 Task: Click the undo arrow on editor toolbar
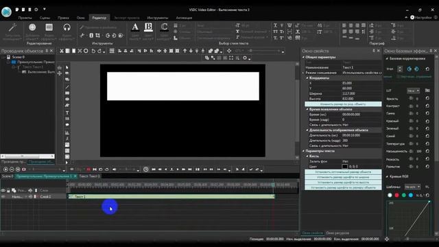(x=93, y=51)
